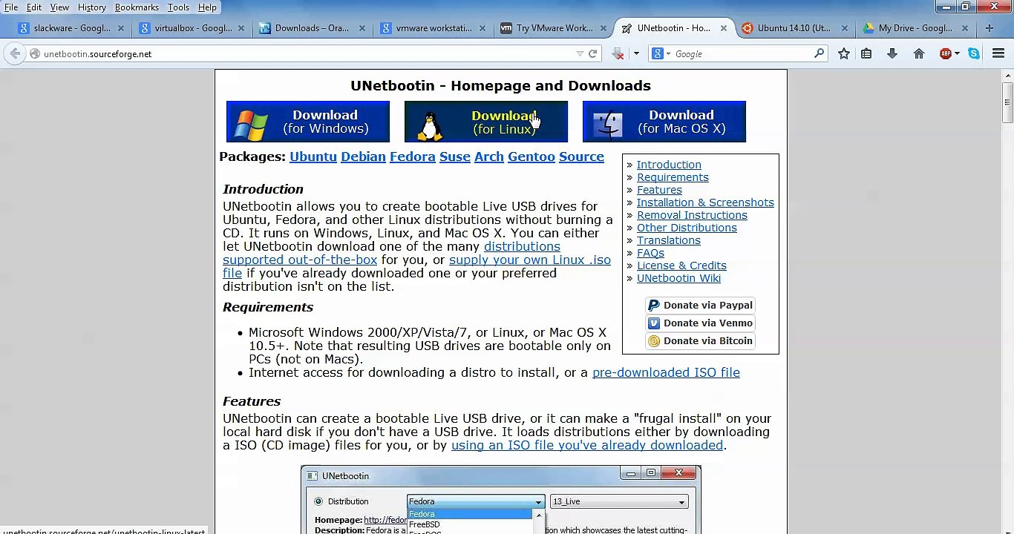Screen dimensions: 1014x534
Task: Click Download for Windows button
Action: click(x=308, y=122)
